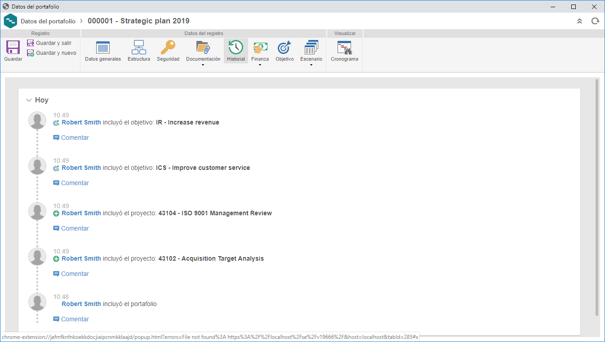Collapse ribbon with double chevron icon
Viewport: 605px width, 342px height.
coord(580,21)
